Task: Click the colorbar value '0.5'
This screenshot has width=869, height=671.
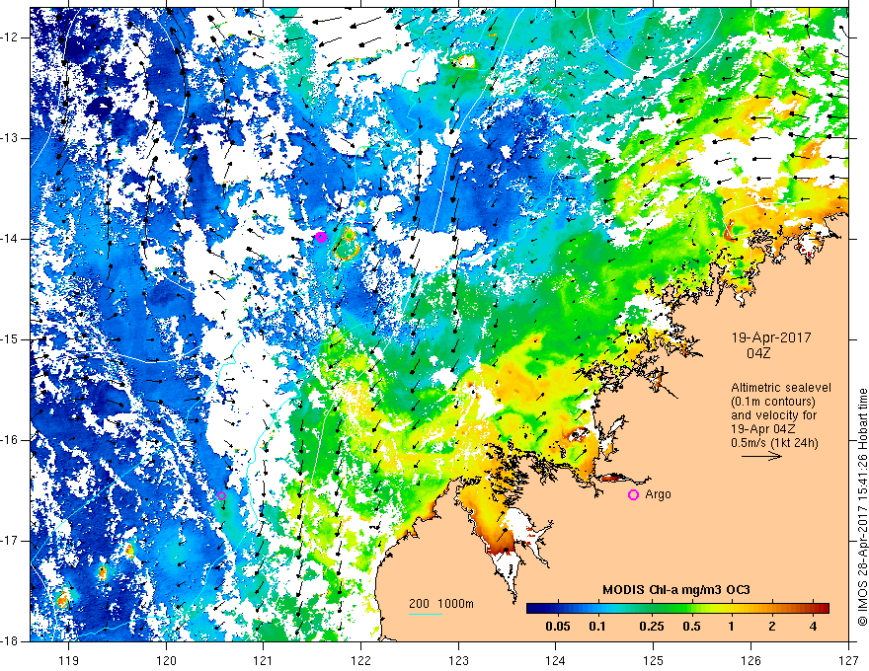Action: 691,627
